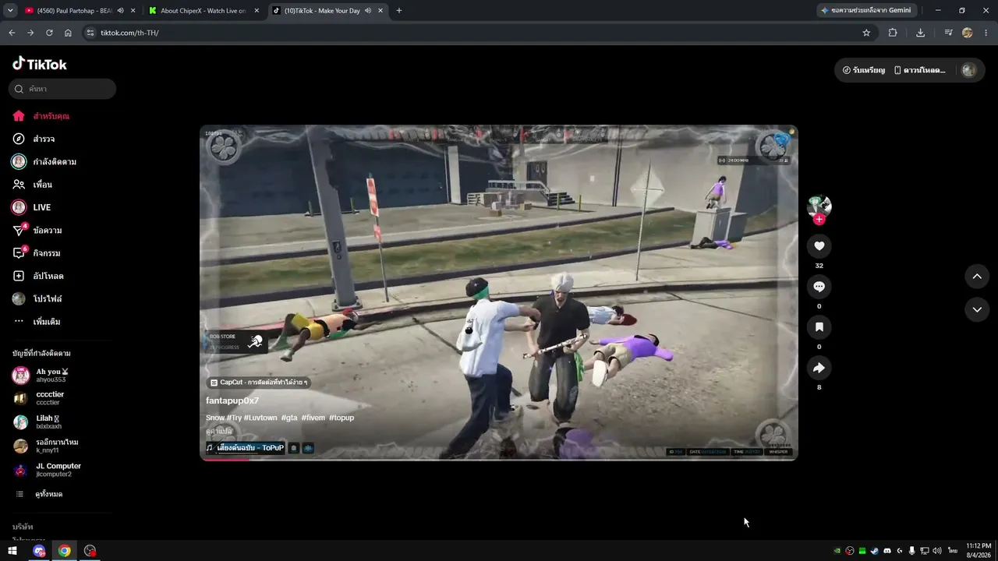998x561 pixels.
Task: Open the fantapup0x7 username on video
Action: pos(232,400)
